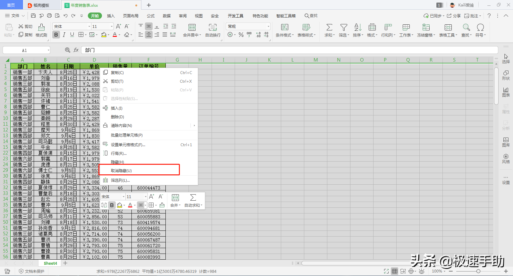This screenshot has height=276, width=513.
Task: Open the Sheet4 tab
Action: point(50,263)
